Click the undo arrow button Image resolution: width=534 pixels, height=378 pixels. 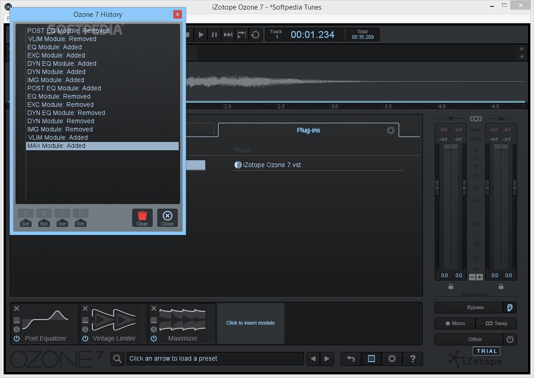tap(351, 359)
